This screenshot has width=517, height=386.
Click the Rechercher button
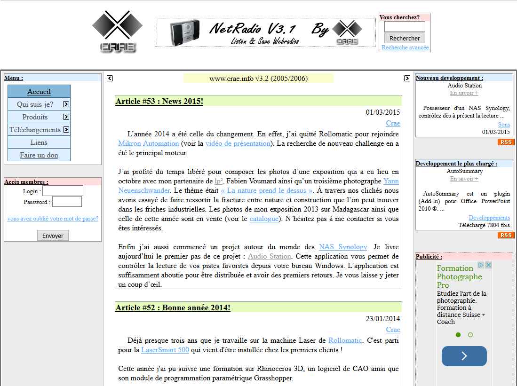(405, 38)
